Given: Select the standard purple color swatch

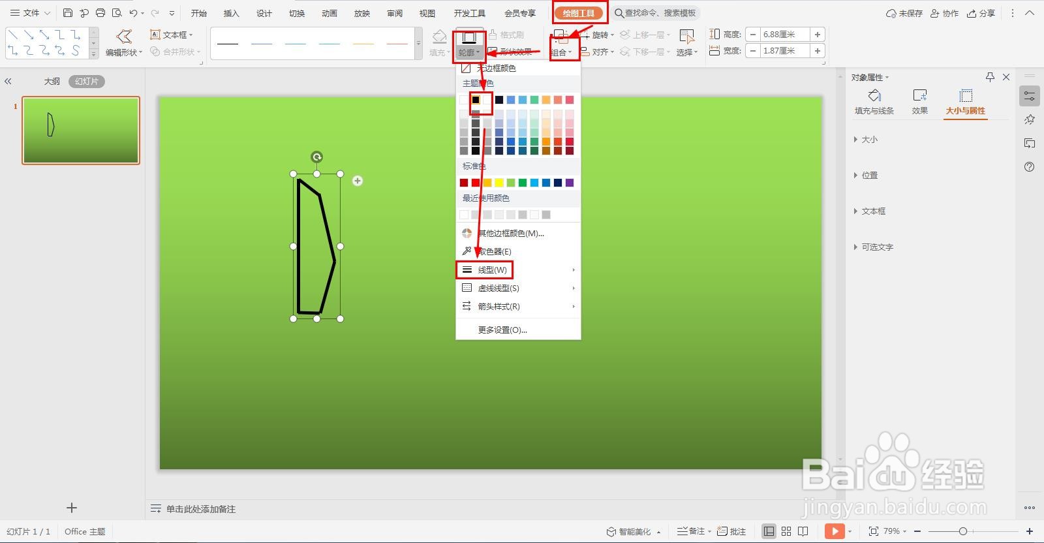Looking at the screenshot, I should (570, 183).
